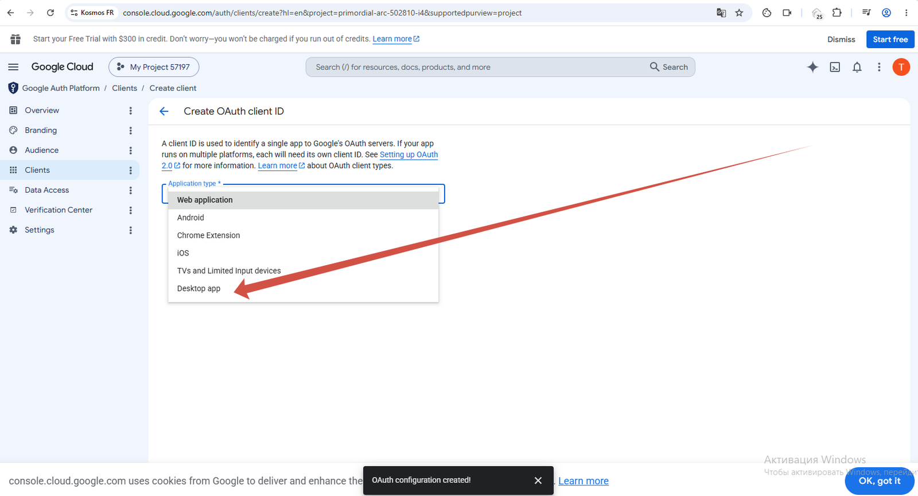The width and height of the screenshot is (918, 496).
Task: Open the orange T account avatar
Action: pyautogui.click(x=901, y=67)
